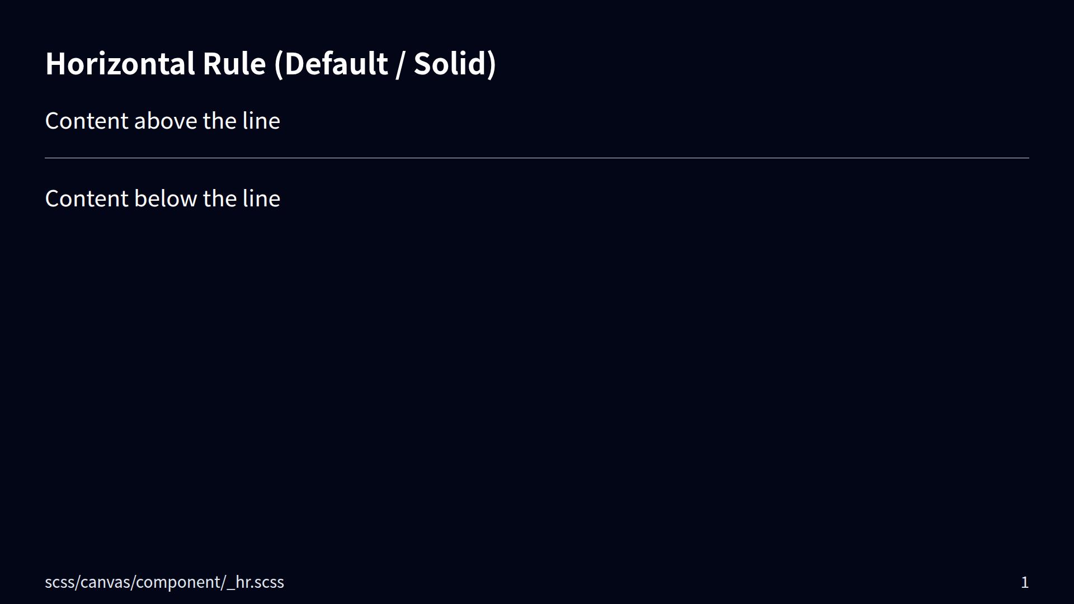Click the slash between Default and Solid

pyautogui.click(x=399, y=64)
